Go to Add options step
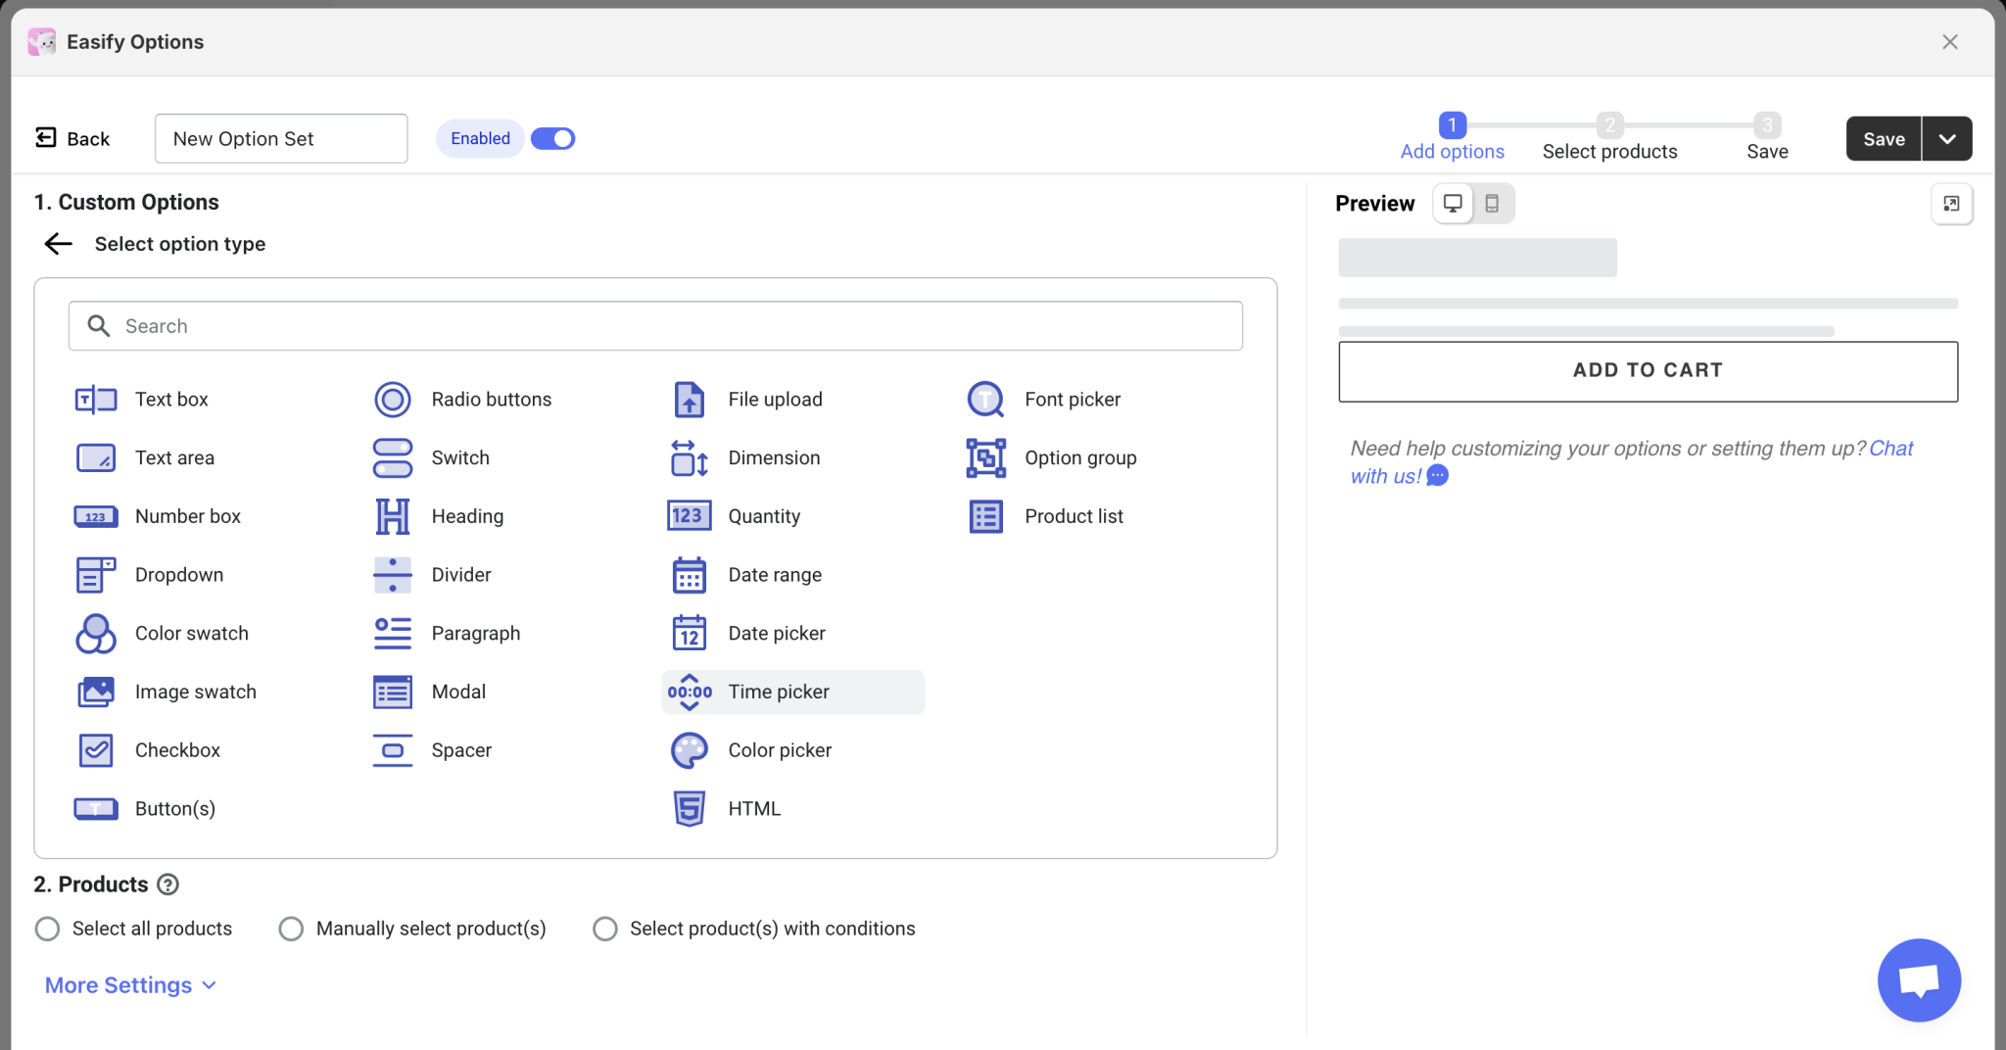Image resolution: width=2006 pixels, height=1050 pixels. (1453, 137)
